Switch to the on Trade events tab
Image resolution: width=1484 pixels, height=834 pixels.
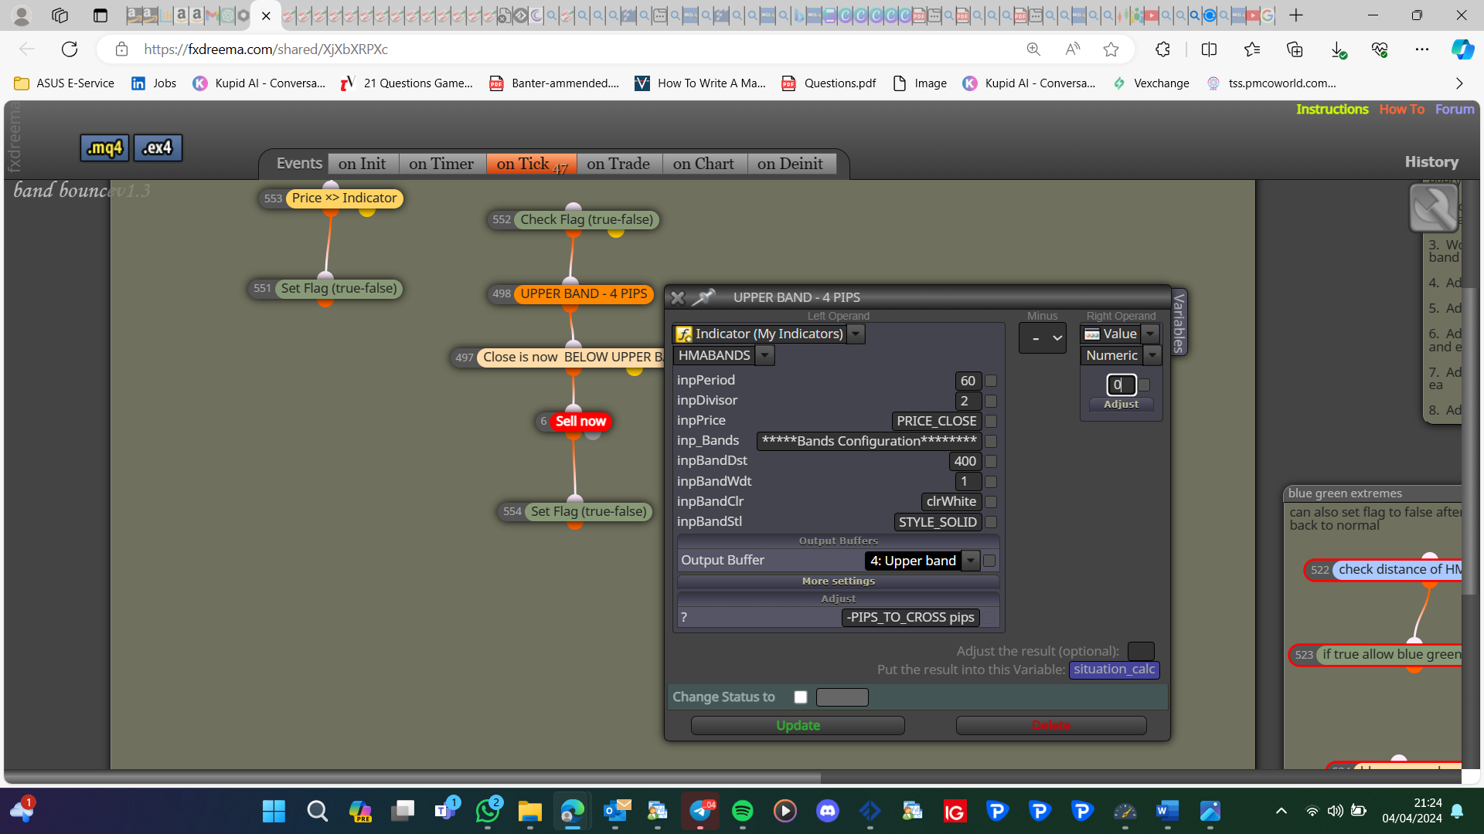coord(618,164)
